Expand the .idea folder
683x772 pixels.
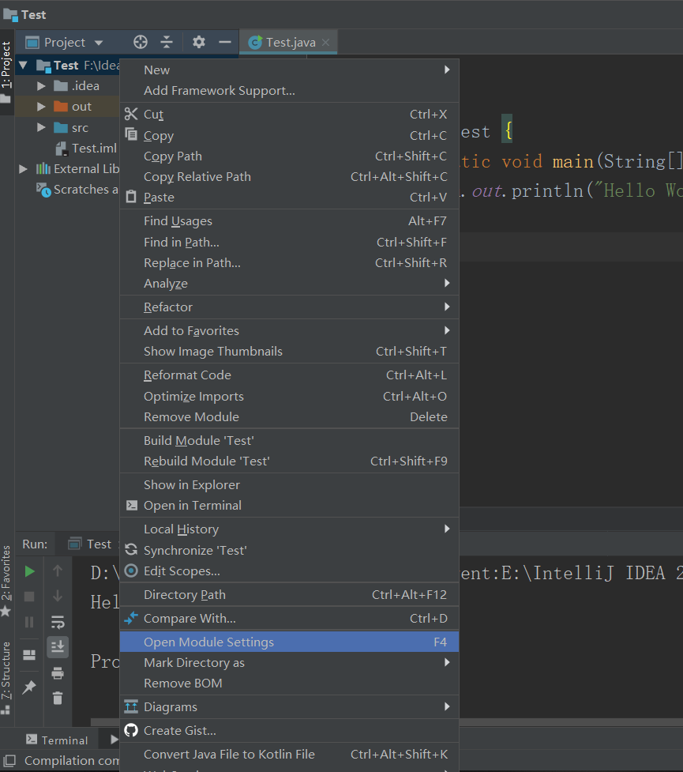(x=41, y=86)
